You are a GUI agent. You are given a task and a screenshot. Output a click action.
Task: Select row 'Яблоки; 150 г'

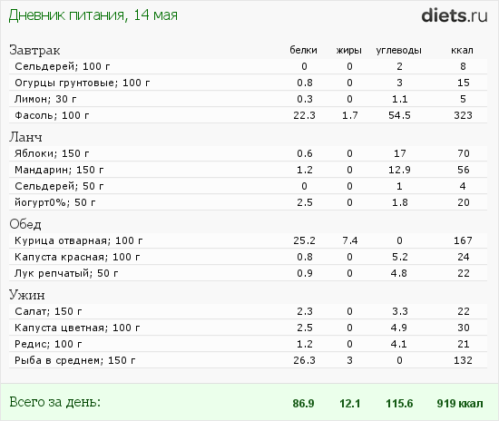(x=248, y=153)
